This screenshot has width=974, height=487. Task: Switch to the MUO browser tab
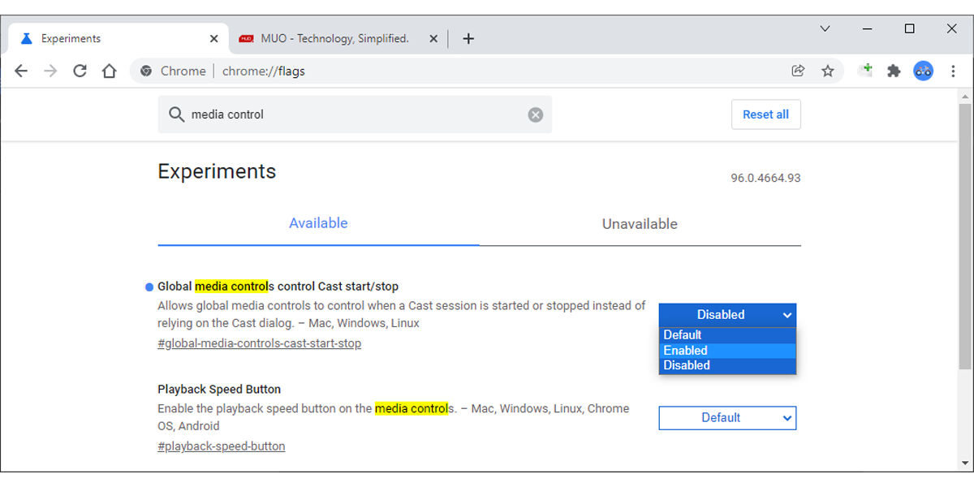[337, 38]
